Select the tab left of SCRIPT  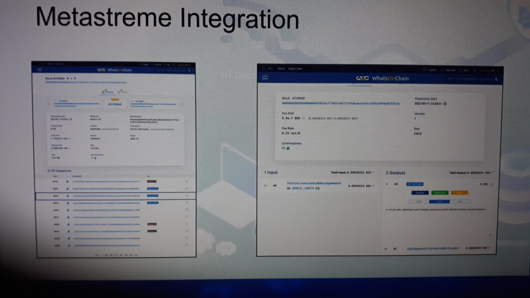pos(420,201)
